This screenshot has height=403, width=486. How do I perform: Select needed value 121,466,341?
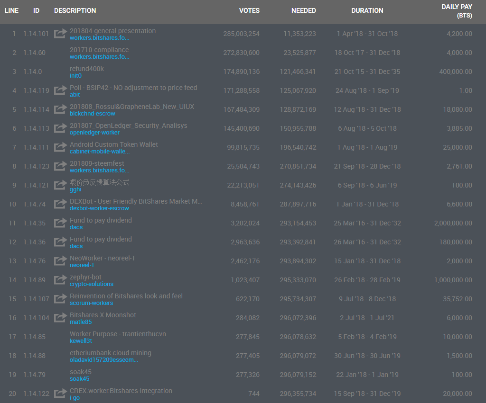coord(298,72)
